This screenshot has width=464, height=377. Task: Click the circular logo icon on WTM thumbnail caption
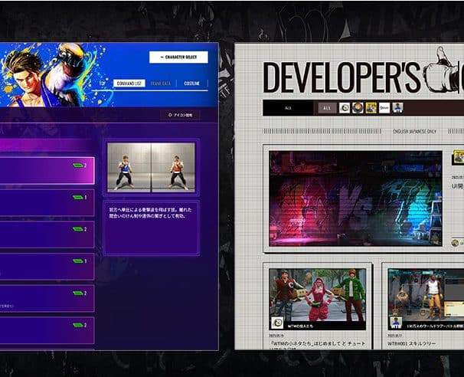[277, 323]
